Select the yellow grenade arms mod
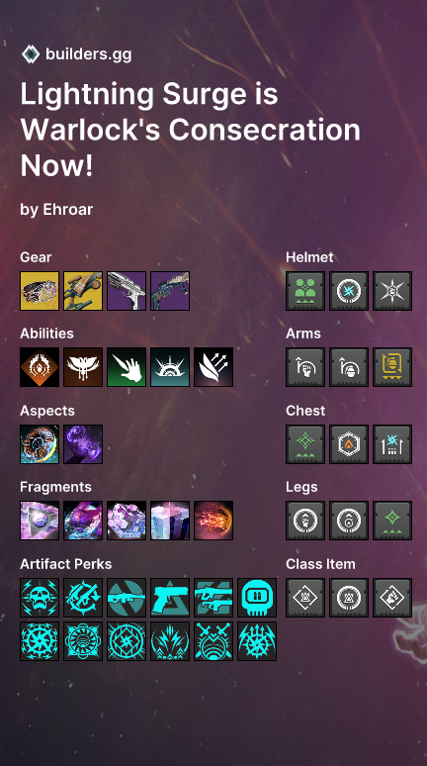This screenshot has width=427, height=766. point(392,367)
